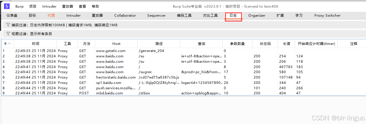Switch to the Intruder tab
This screenshot has width=366, height=124.
click(x=73, y=16)
